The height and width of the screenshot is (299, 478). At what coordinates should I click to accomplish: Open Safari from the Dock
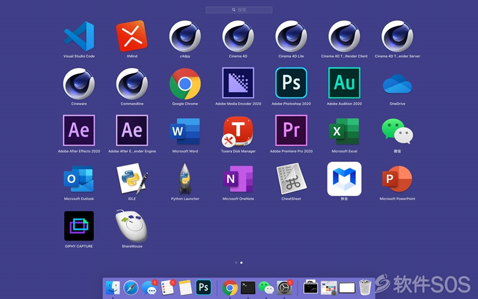131,287
